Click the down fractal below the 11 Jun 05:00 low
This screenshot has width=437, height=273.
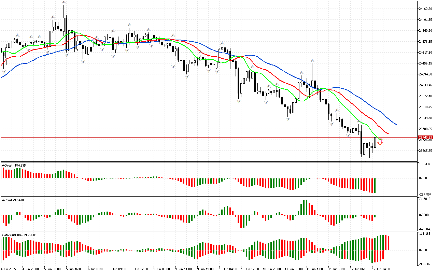click(288, 118)
